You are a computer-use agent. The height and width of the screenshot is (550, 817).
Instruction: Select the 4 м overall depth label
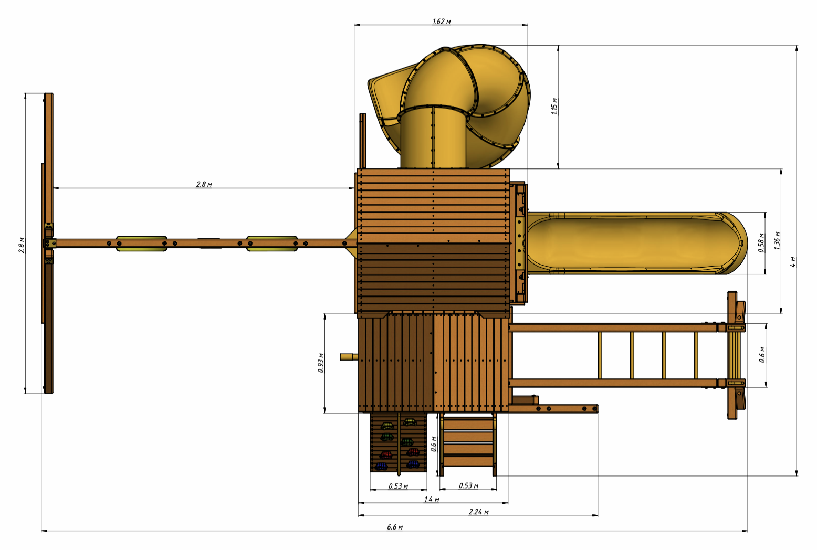click(793, 261)
